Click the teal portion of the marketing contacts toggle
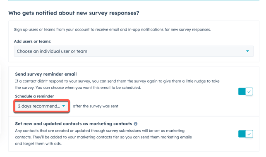The height and width of the screenshot is (157, 266). point(242,134)
